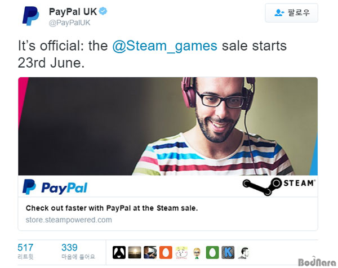The height and width of the screenshot is (268, 338).
Task: Click the PayPal UK profile logo avatar
Action: click(31, 16)
